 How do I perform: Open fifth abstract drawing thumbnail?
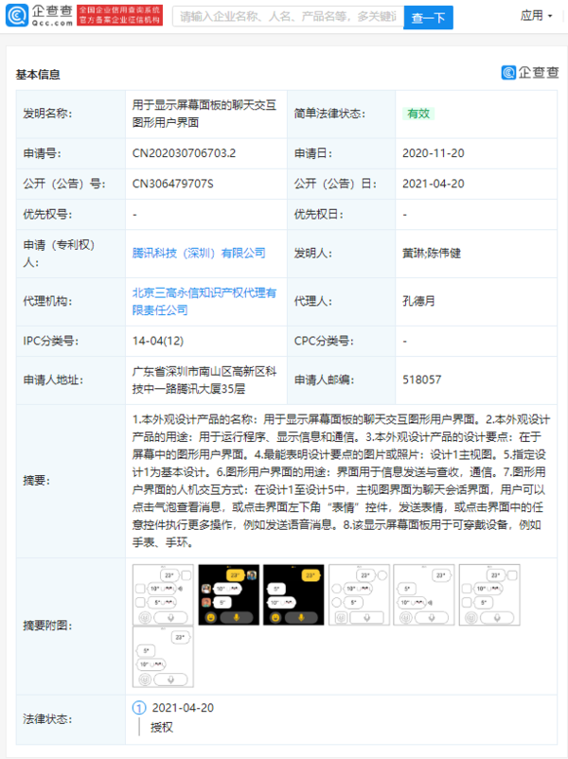click(x=424, y=594)
